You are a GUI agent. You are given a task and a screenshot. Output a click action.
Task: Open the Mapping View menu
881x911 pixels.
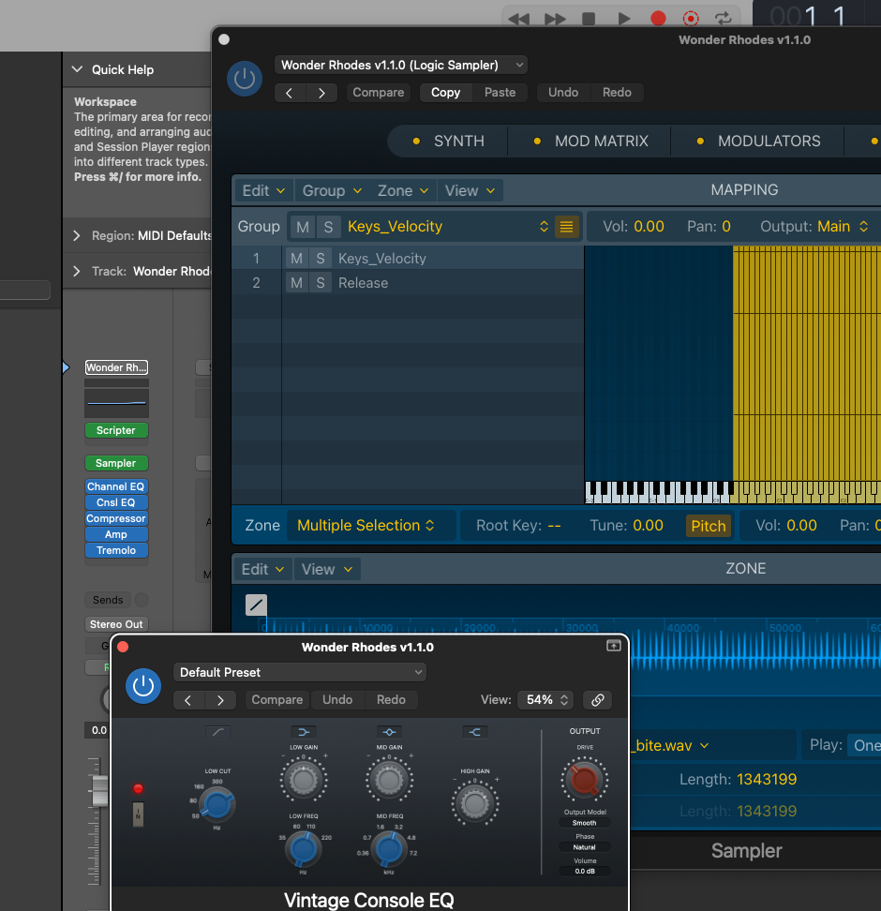tap(470, 190)
